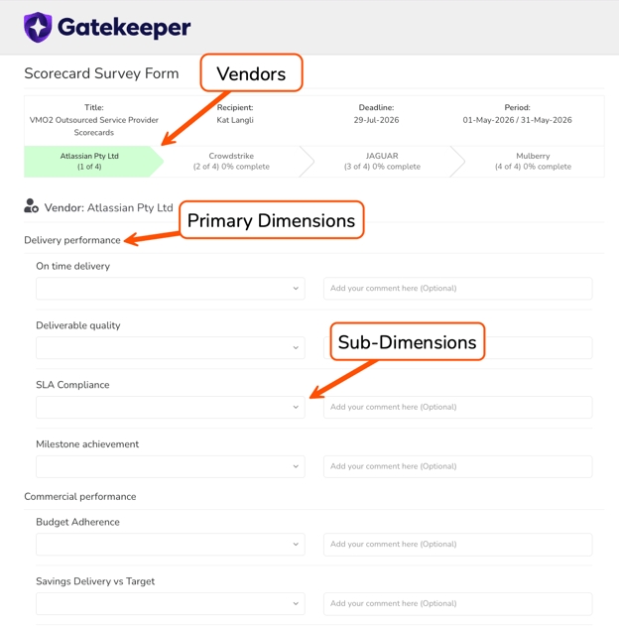Focus the Savings Delivery comment field
This screenshot has width=619, height=627.
tap(458, 604)
